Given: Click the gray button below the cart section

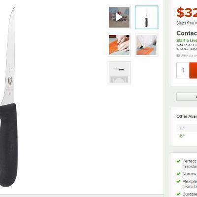Looking at the screenshot, I should point(187,97).
